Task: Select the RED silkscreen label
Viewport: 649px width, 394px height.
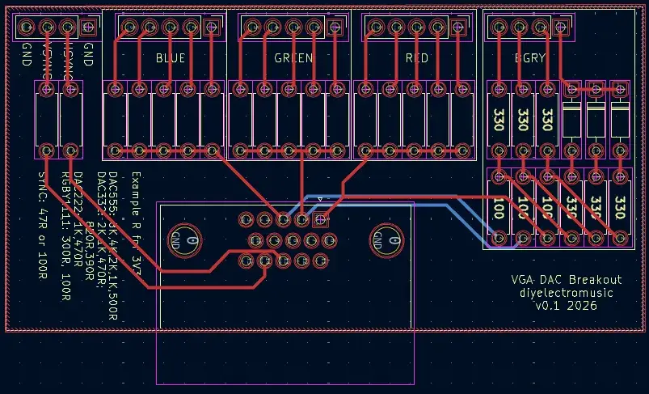Action: 417,58
